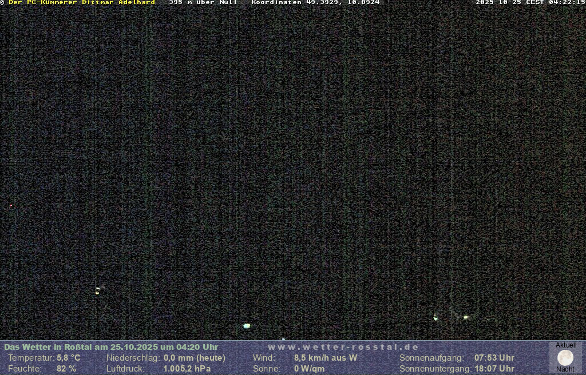The height and width of the screenshot is (375, 586).
Task: Click the small red light on the left edge
Action: (11, 205)
